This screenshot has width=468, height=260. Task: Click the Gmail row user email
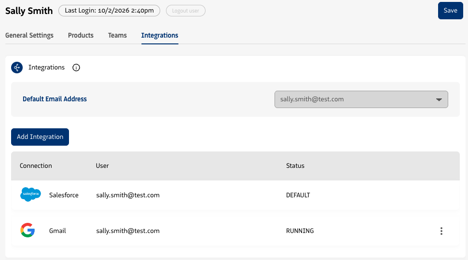128,231
